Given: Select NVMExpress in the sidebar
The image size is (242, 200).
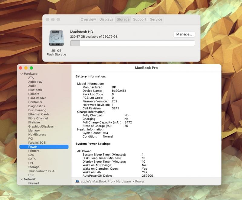Looking at the screenshot, I should [37, 135].
